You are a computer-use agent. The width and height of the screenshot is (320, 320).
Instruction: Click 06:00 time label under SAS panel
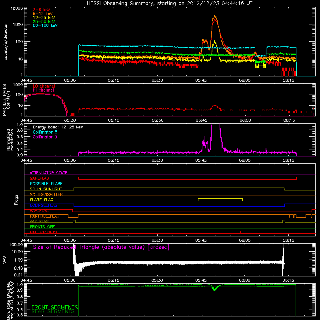(245, 280)
